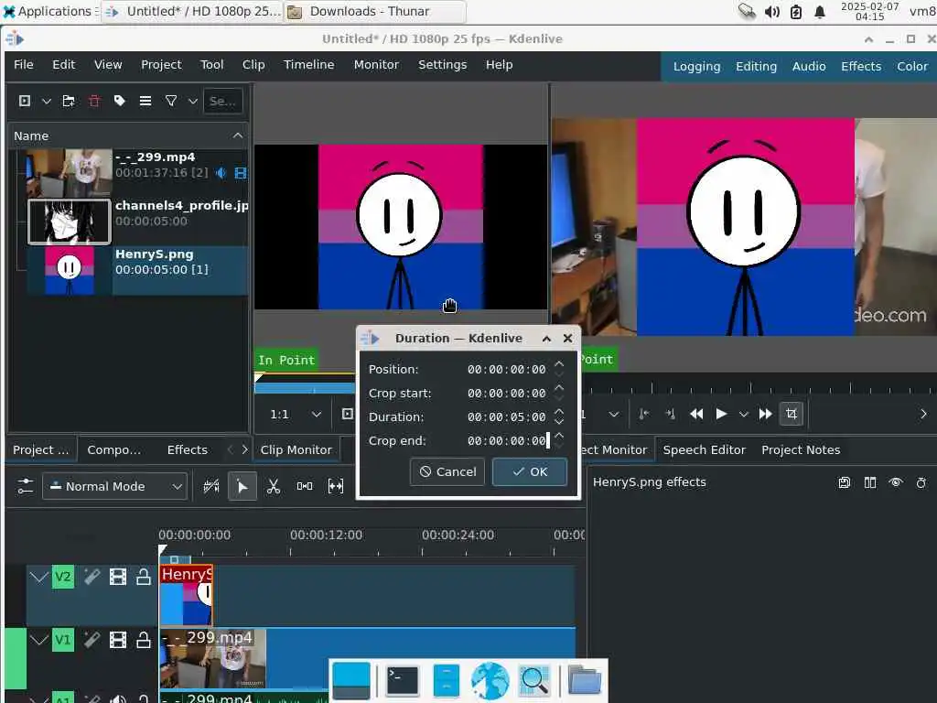Click the clip monitor overlay icon beside zoom 1:1
937x703 pixels.
point(347,414)
